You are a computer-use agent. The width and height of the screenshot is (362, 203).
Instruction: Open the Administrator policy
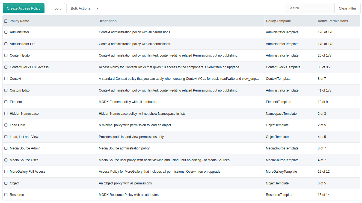point(19,32)
